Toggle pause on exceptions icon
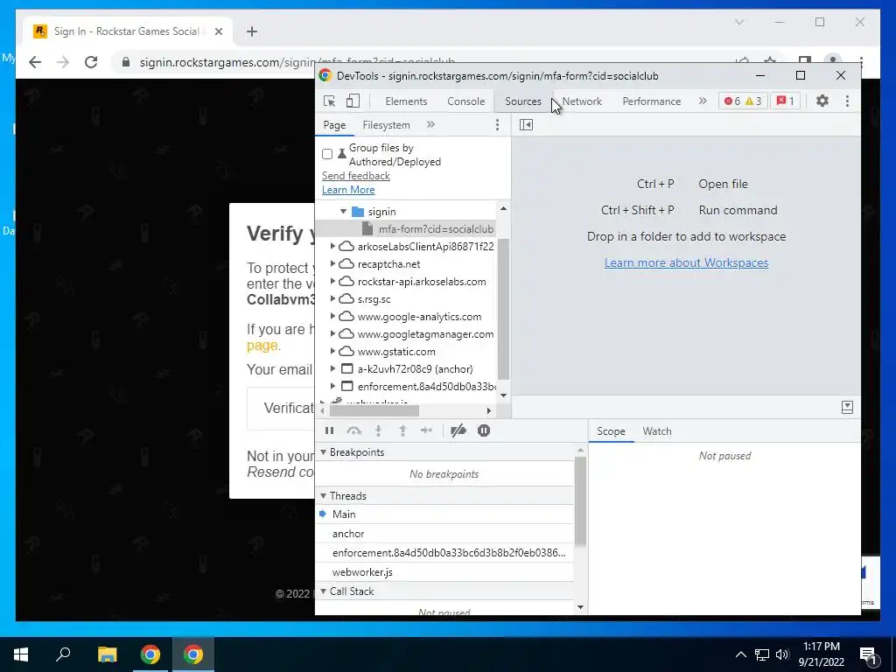This screenshot has height=672, width=896. pyautogui.click(x=483, y=430)
